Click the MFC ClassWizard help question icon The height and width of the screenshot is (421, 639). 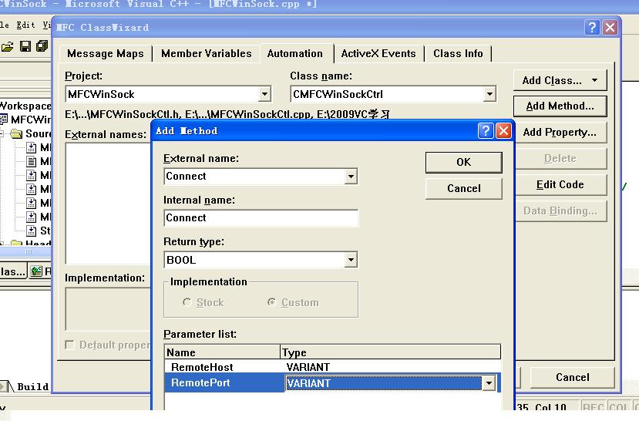tap(592, 28)
